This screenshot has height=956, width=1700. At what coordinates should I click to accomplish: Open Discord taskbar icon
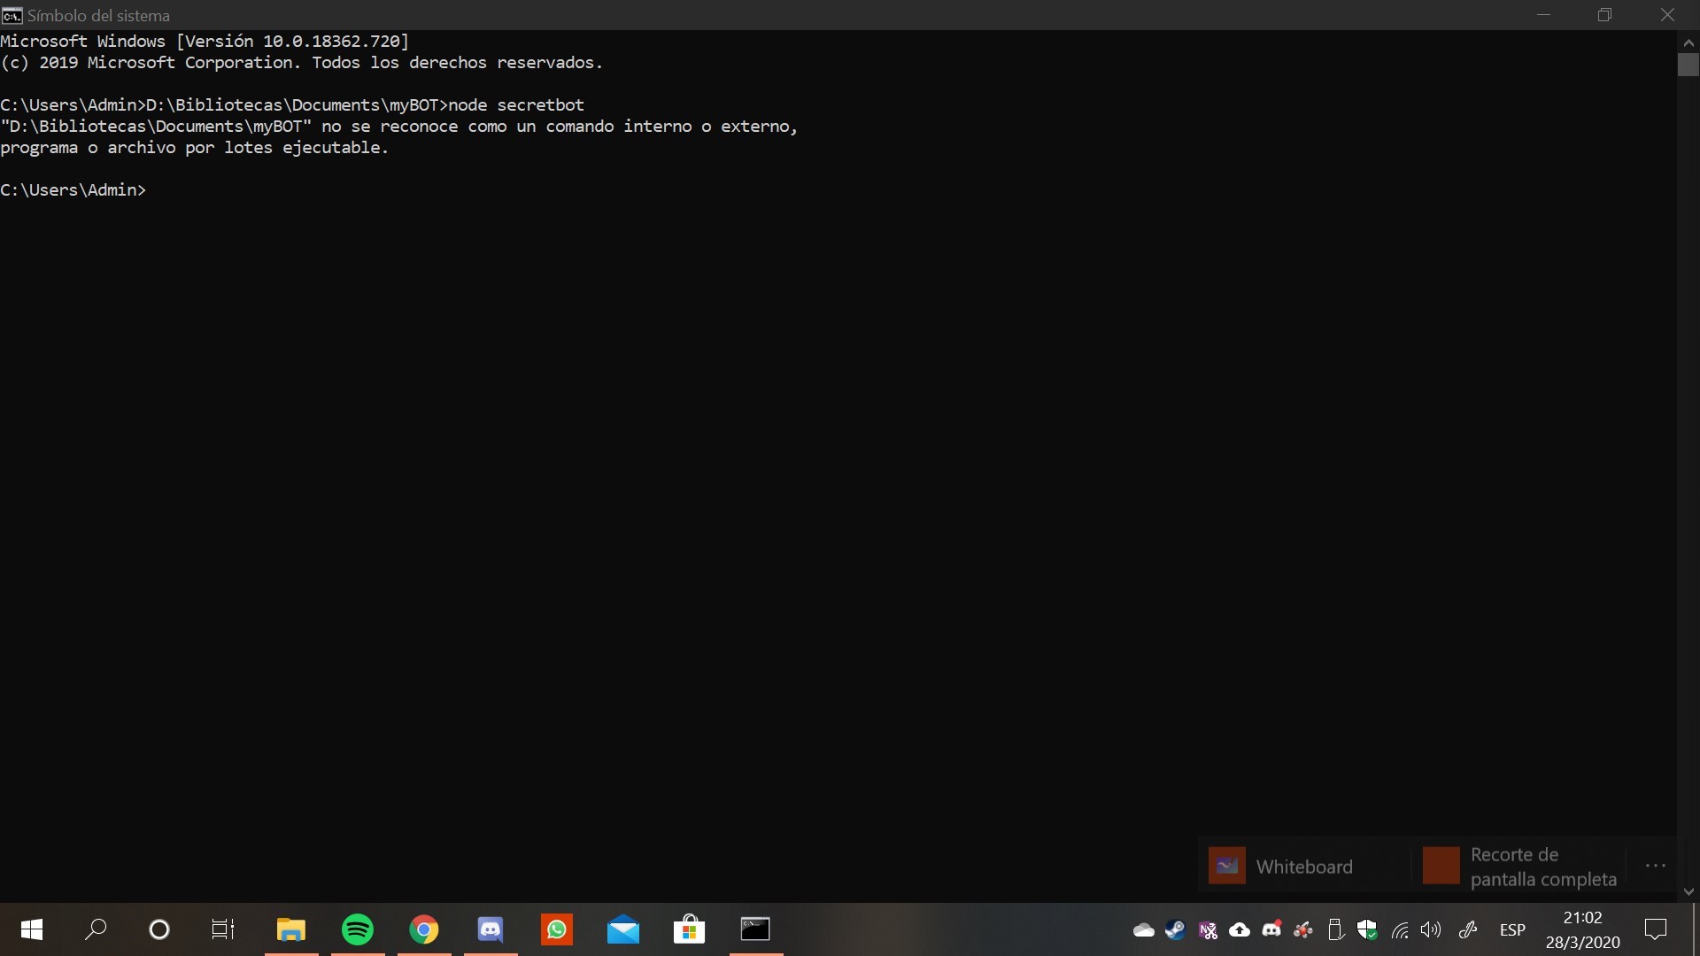point(491,929)
